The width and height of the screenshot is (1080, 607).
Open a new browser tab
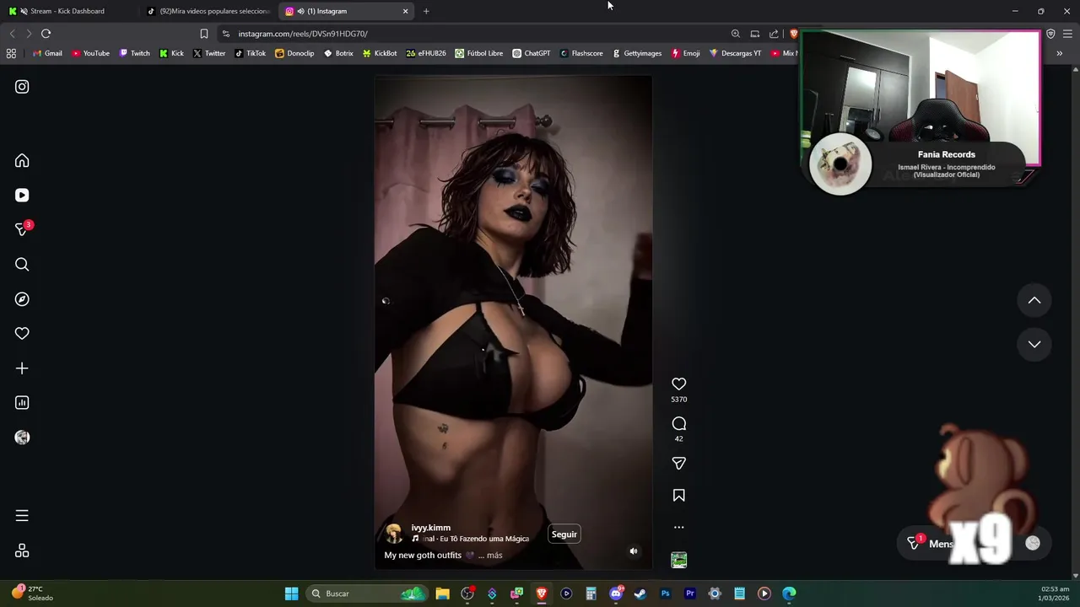[426, 11]
